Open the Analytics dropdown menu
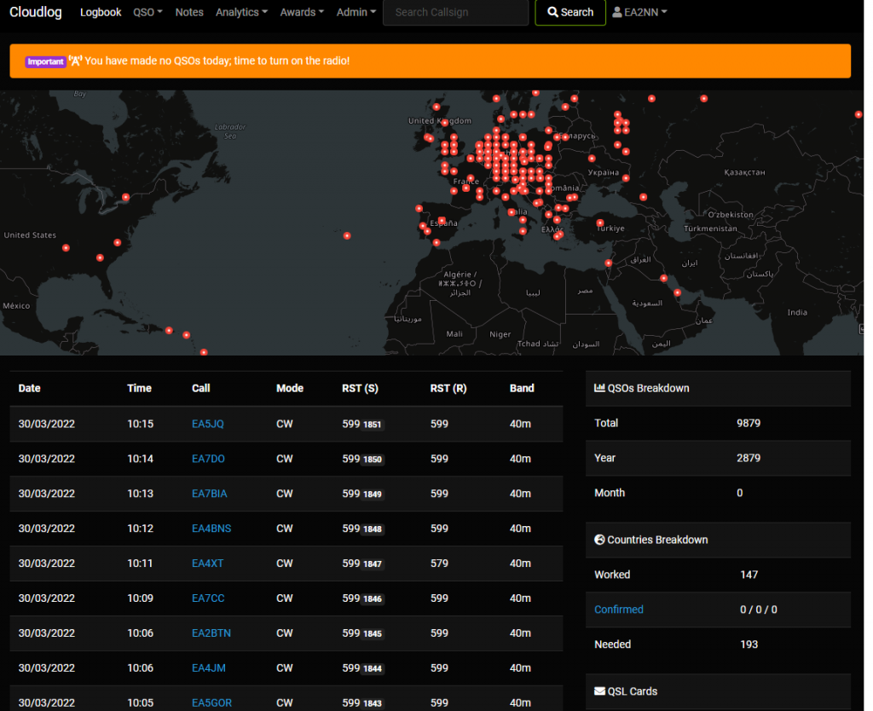The width and height of the screenshot is (873, 711). pyautogui.click(x=241, y=13)
